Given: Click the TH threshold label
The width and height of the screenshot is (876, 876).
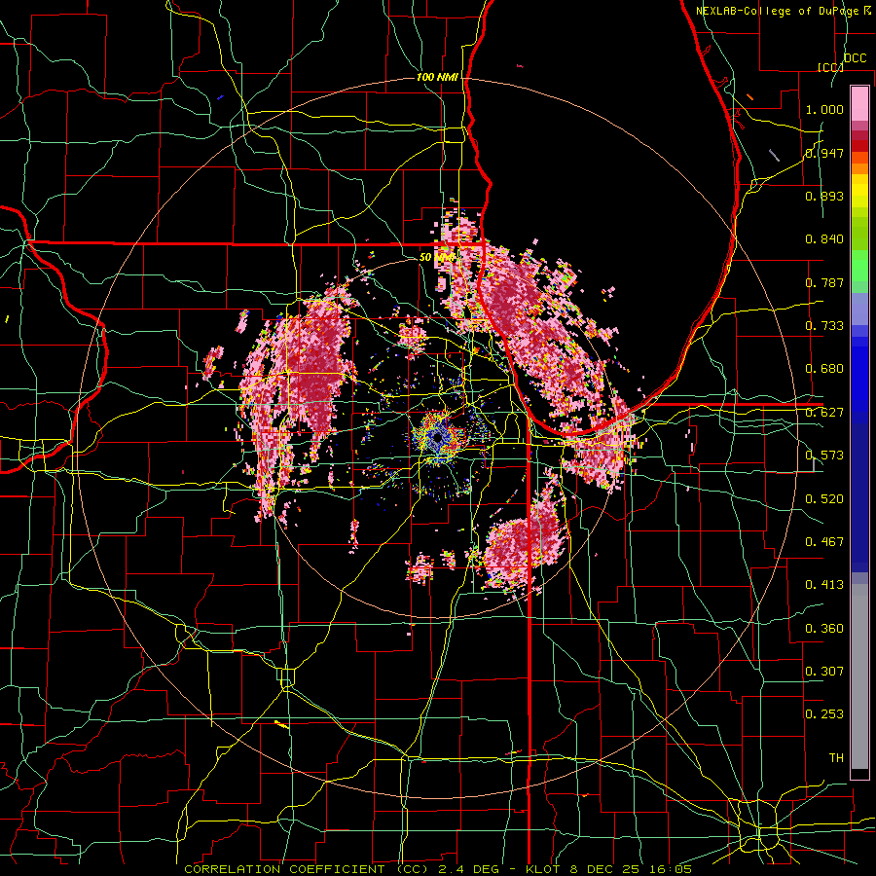Looking at the screenshot, I should pos(836,758).
